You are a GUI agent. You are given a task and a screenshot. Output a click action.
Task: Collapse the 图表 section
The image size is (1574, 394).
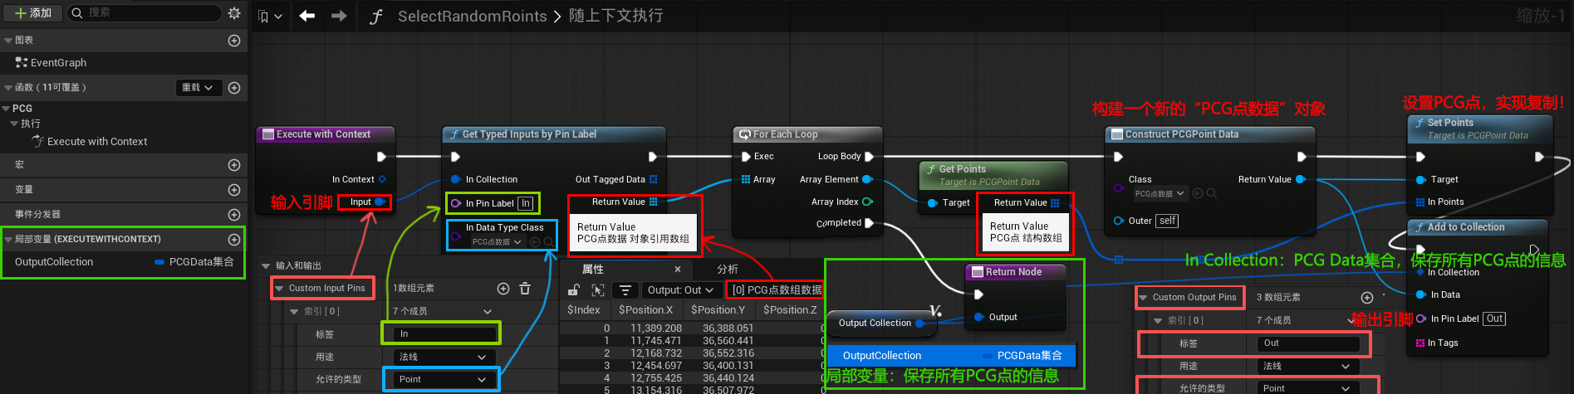8,41
